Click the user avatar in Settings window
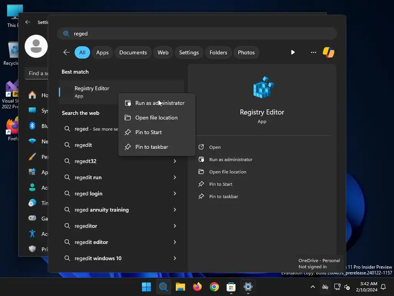394x296 pixels. click(36, 46)
